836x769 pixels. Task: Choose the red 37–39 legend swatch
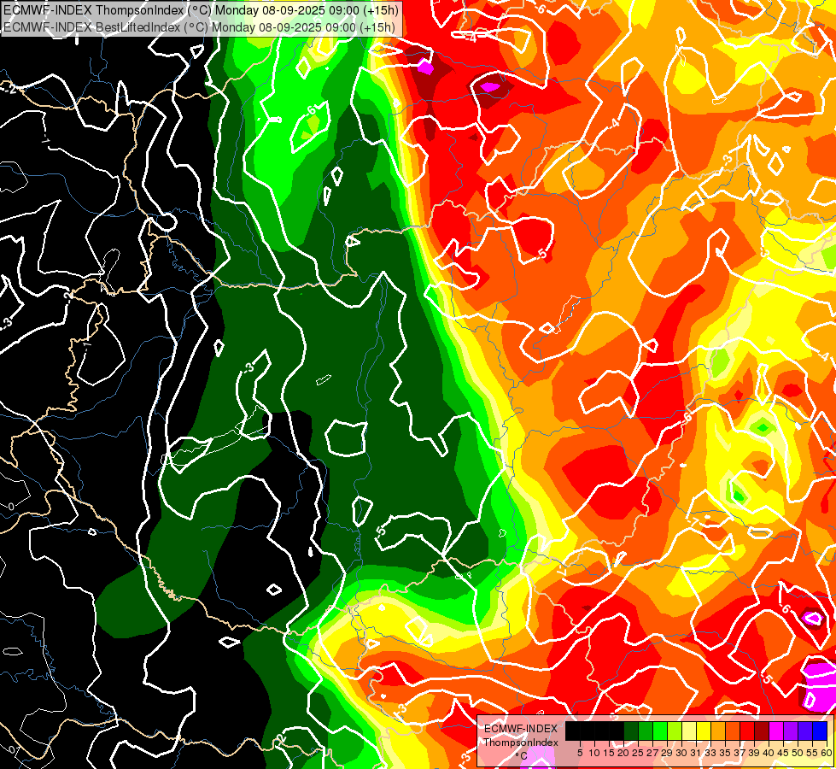pos(747,731)
